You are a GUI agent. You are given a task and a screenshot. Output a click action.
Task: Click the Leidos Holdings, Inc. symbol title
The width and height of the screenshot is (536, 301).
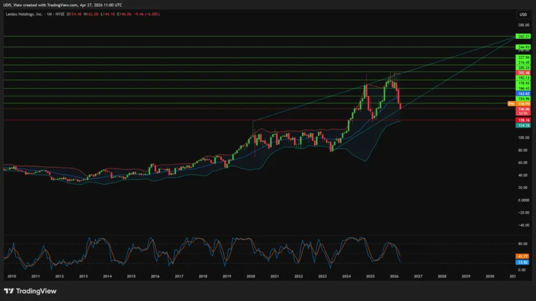coord(24,14)
